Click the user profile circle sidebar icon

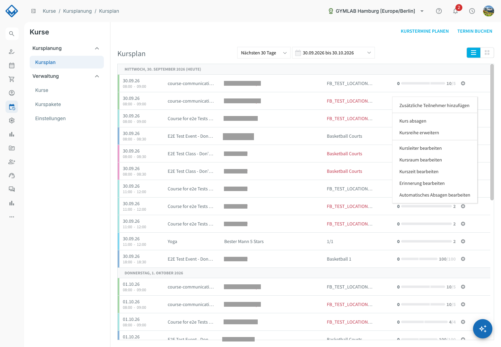coord(12,93)
